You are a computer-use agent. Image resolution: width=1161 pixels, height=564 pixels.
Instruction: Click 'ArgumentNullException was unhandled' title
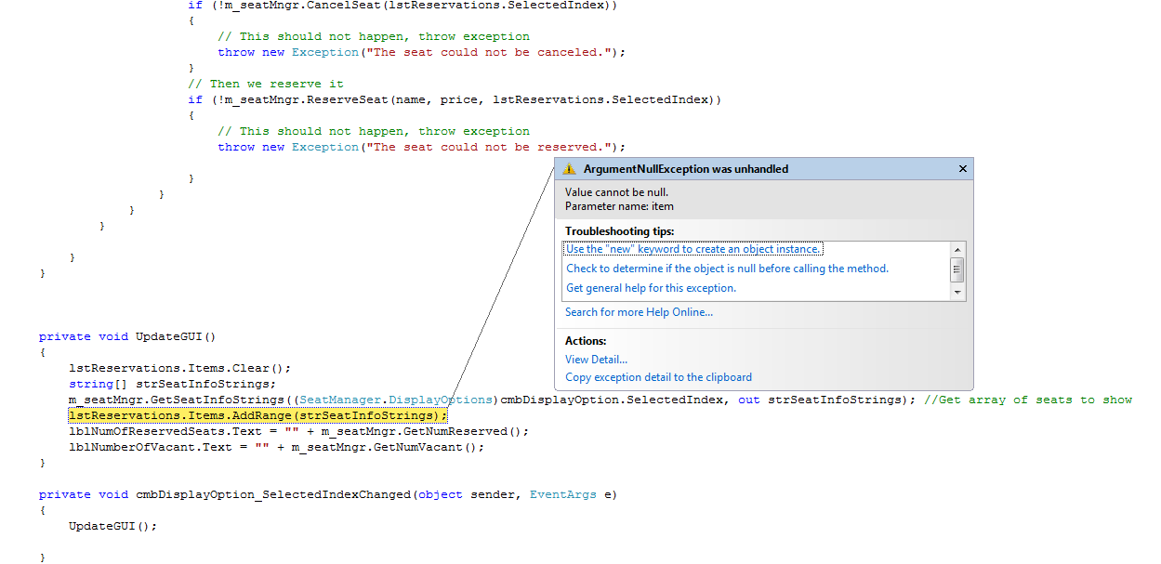pyautogui.click(x=686, y=169)
